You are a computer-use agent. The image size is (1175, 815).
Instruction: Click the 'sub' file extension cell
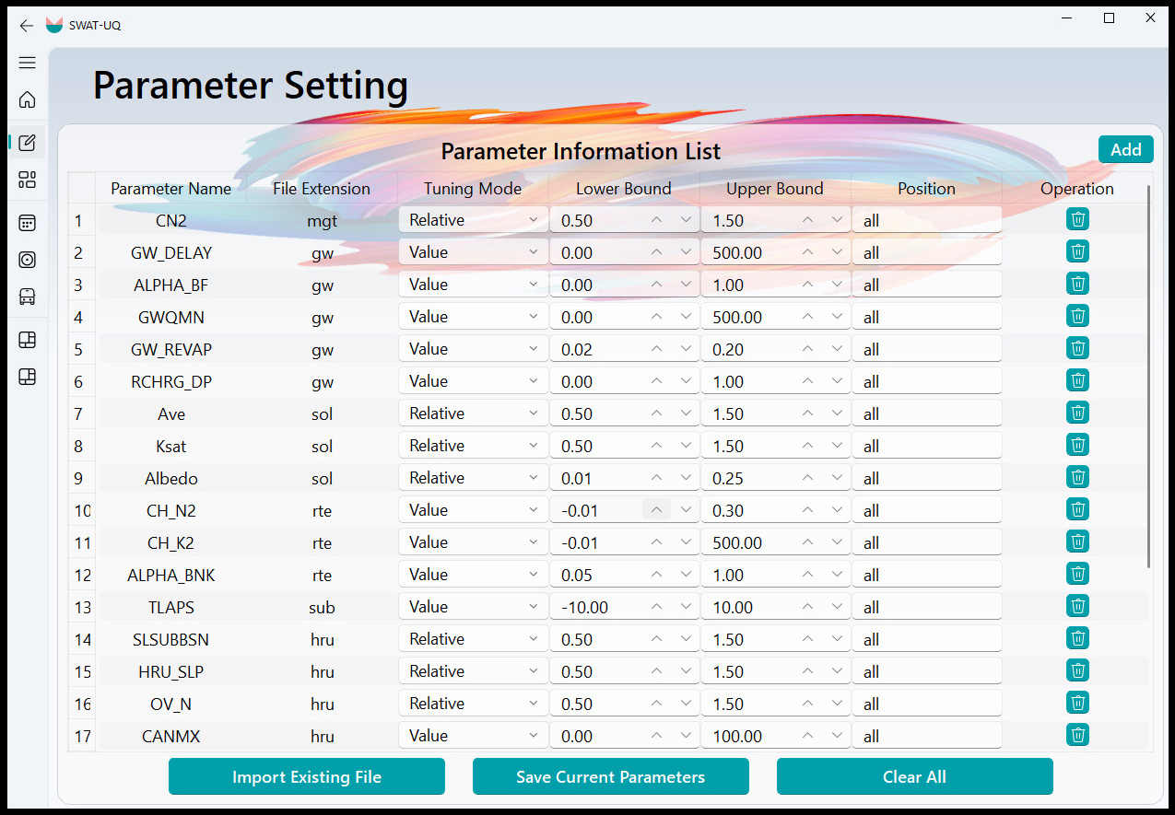pos(322,607)
